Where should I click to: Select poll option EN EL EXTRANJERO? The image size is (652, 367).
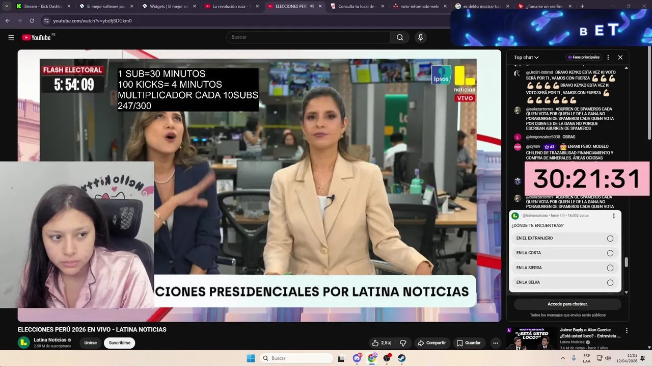pos(564,239)
